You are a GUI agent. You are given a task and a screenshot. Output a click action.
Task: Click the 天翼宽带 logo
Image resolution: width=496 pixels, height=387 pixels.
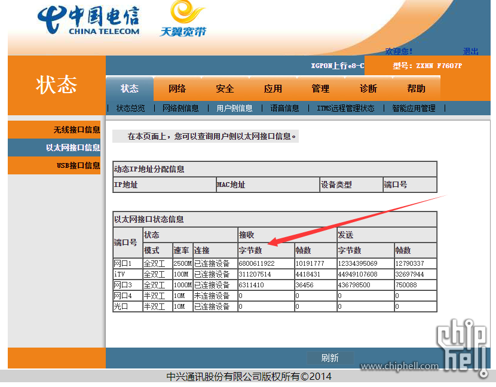(x=183, y=19)
